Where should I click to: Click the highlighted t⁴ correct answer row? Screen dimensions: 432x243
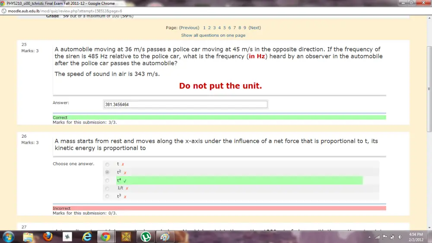[239, 180]
